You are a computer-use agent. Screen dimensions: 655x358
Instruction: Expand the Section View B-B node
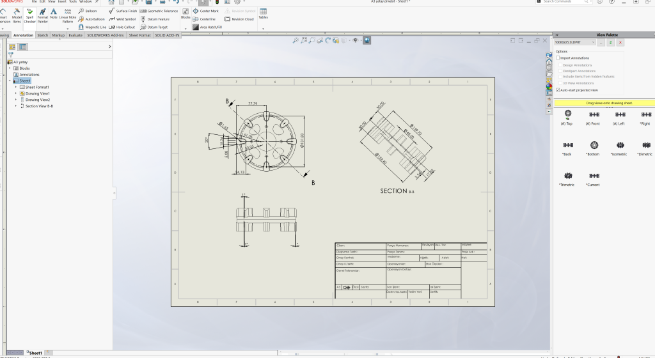[16, 106]
